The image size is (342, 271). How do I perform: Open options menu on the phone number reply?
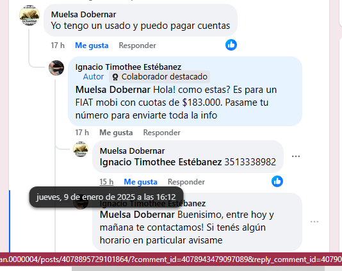coord(296,156)
